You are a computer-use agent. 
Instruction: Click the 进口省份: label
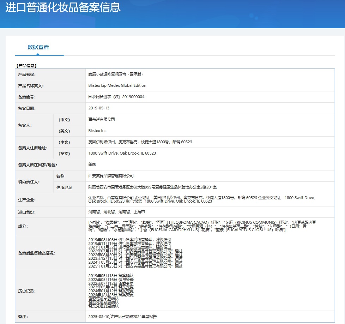point(27,212)
